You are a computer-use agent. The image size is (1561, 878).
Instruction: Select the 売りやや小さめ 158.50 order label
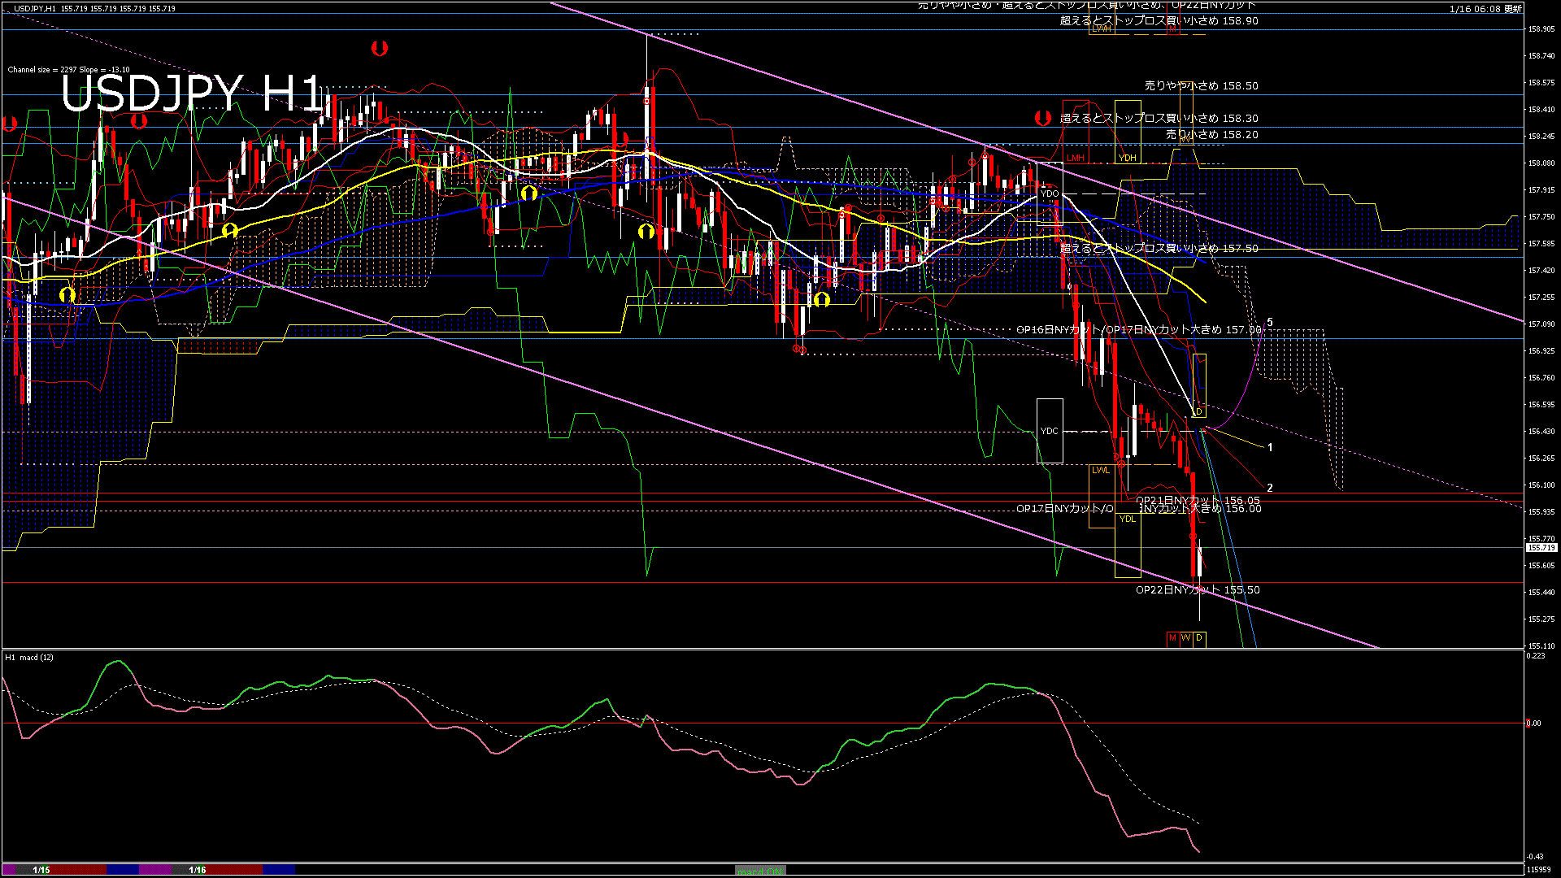1202,85
